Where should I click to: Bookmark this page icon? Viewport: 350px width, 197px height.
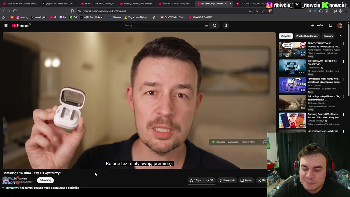(72, 11)
